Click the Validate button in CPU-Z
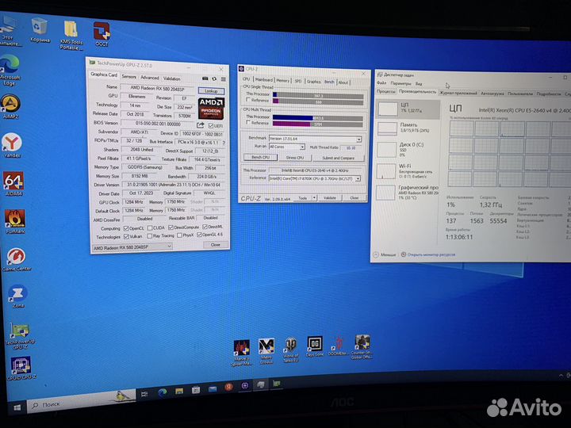This screenshot has width=571, height=428. coord(330,197)
